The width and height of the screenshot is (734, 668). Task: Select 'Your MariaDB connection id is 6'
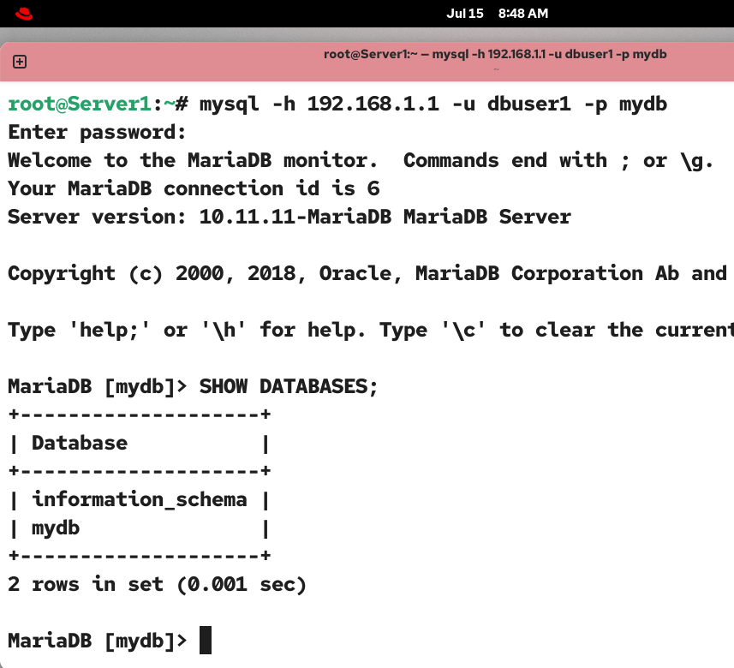pos(194,188)
